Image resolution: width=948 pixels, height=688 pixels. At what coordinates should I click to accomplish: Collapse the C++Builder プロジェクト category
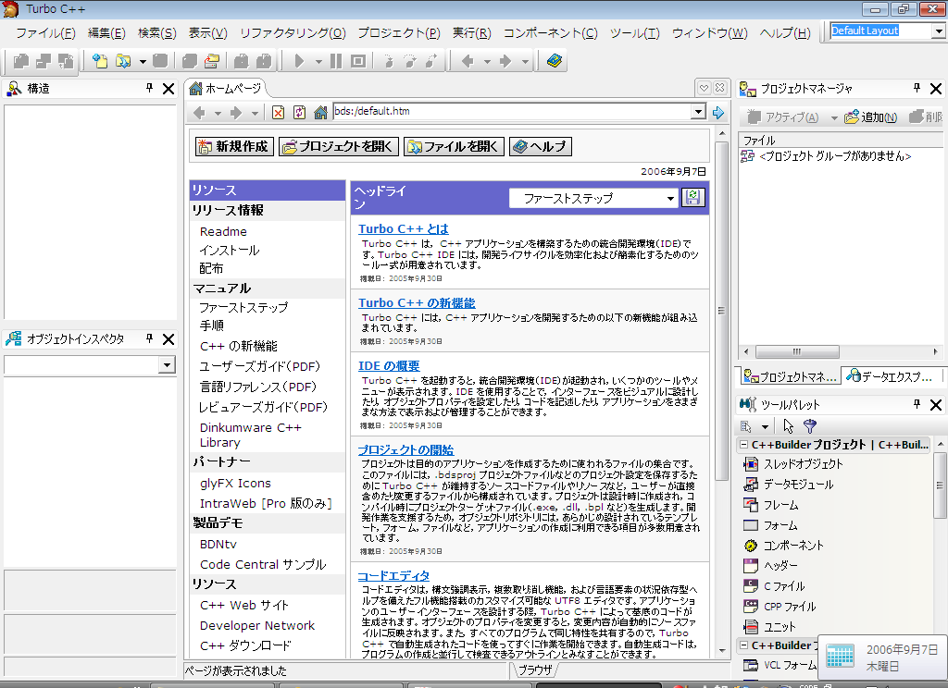coord(743,445)
